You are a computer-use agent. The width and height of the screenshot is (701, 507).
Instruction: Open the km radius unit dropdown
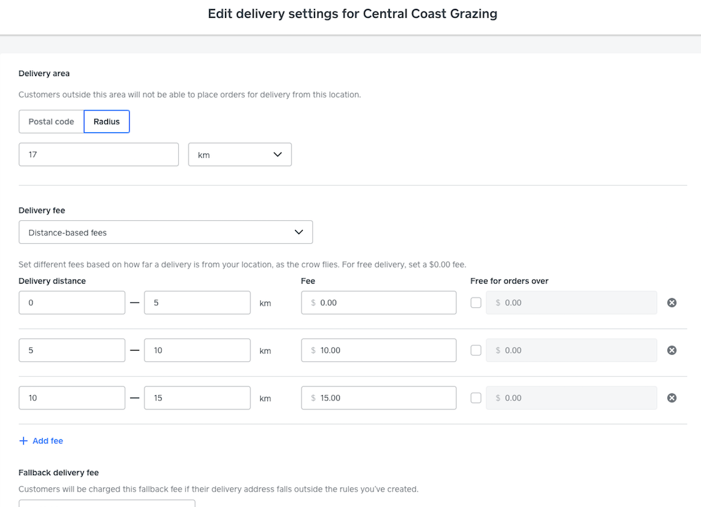[240, 155]
